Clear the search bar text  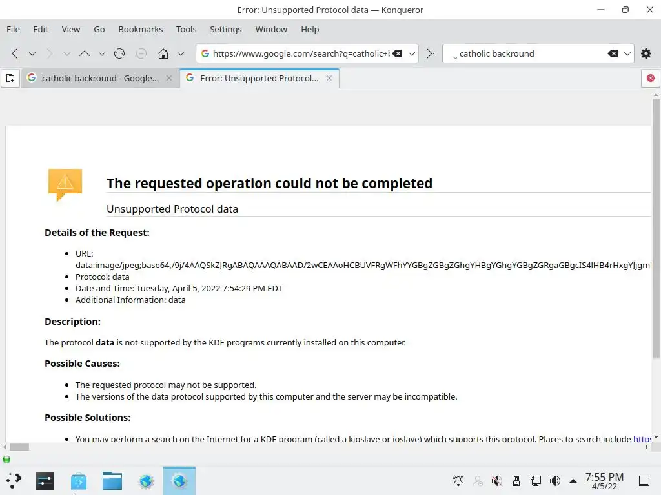point(613,53)
